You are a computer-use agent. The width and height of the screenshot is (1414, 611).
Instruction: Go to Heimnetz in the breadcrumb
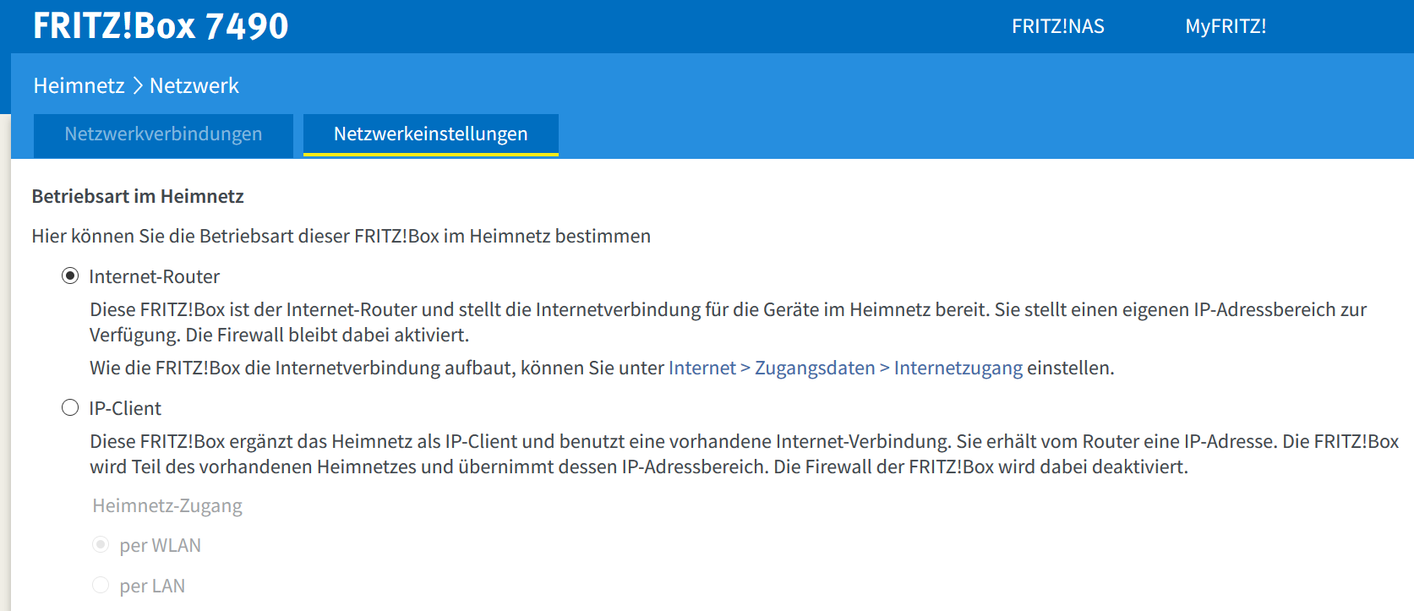(x=79, y=85)
